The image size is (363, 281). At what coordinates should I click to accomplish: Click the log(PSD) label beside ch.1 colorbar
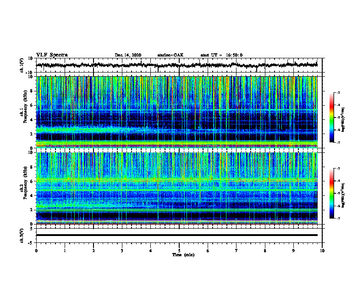coord(343,120)
